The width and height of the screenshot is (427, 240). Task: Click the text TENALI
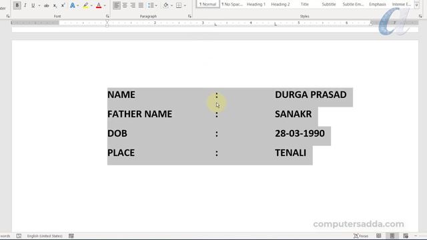(291, 153)
